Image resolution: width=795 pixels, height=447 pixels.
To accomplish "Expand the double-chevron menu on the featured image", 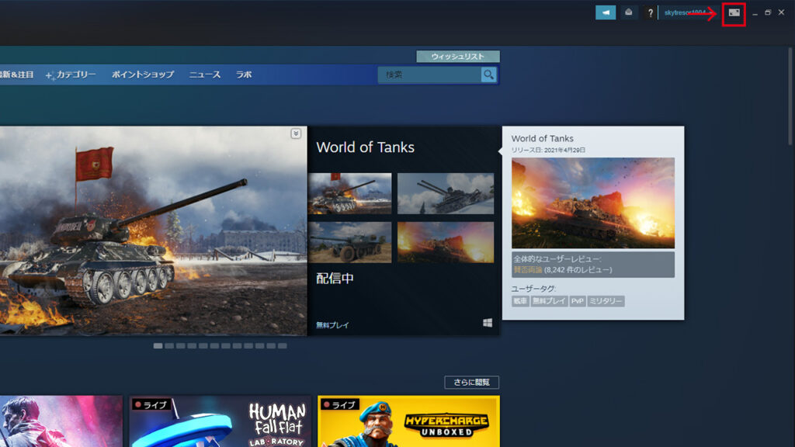I will tap(296, 133).
